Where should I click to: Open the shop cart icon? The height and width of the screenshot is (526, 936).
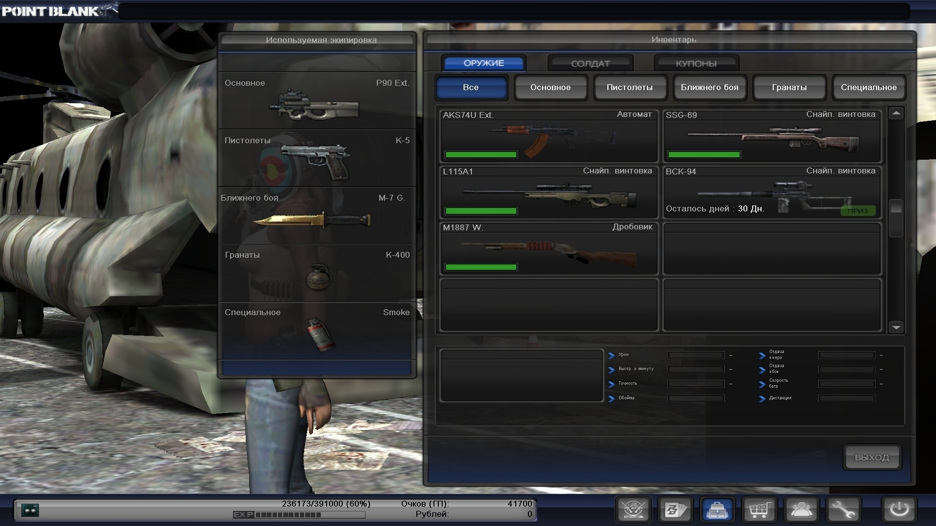pos(760,510)
